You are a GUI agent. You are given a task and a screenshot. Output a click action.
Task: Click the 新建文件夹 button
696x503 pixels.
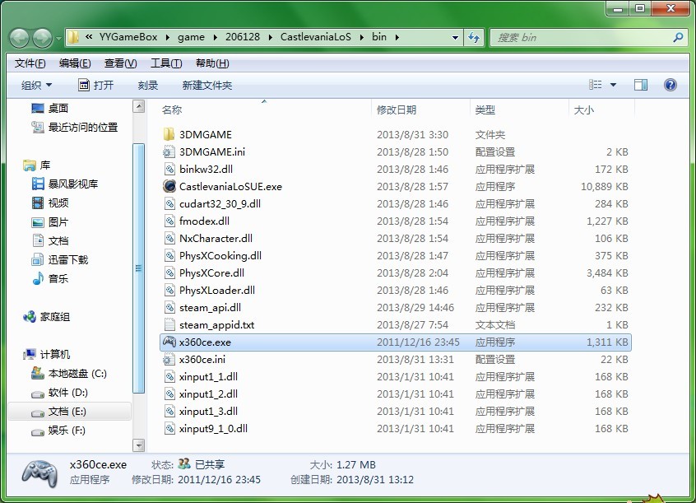[206, 85]
